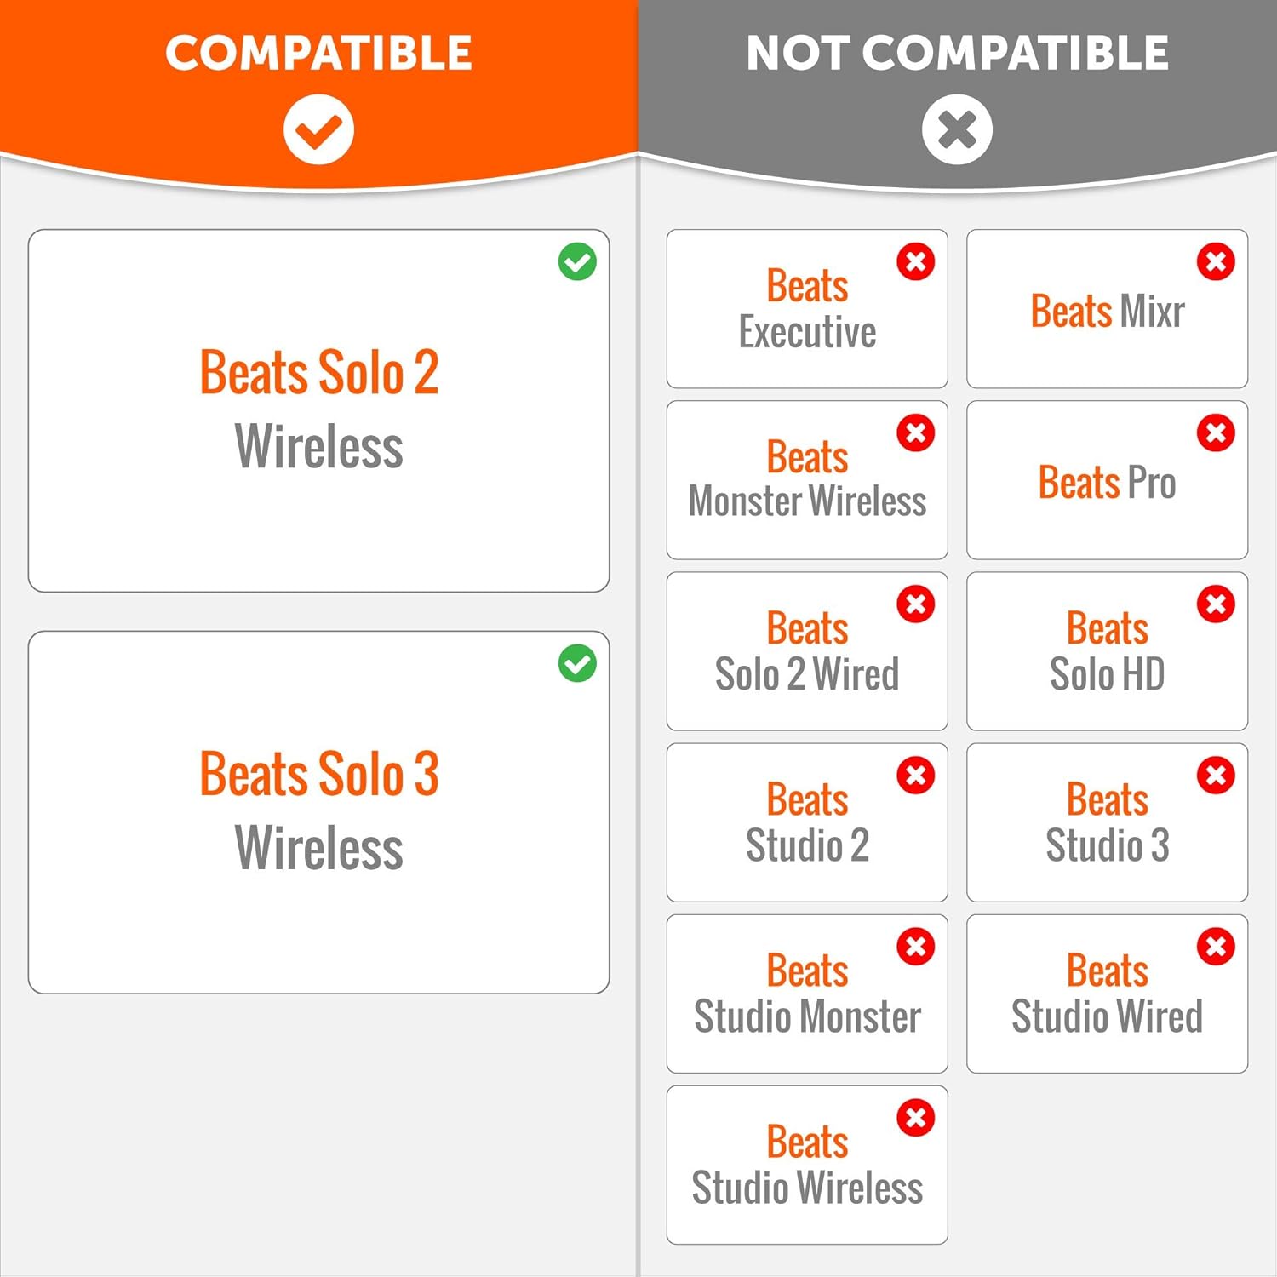Click green check on Beats Solo 3 Wireless
This screenshot has width=1277, height=1277.
(x=577, y=664)
